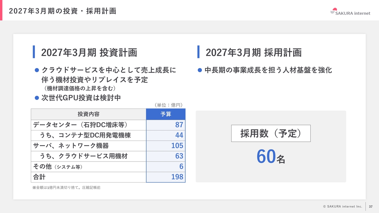Click the 合計 total value 198
Screen dimensions: 379x213
(x=177, y=177)
